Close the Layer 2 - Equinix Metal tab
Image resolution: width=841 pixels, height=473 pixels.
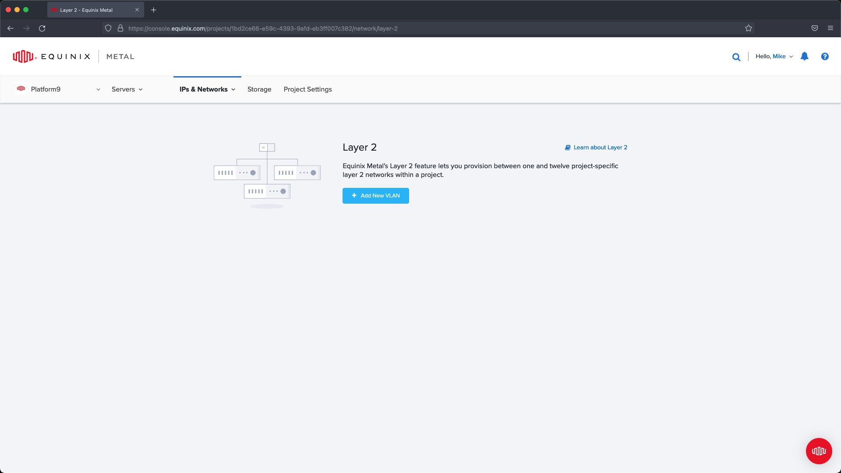pyautogui.click(x=137, y=10)
